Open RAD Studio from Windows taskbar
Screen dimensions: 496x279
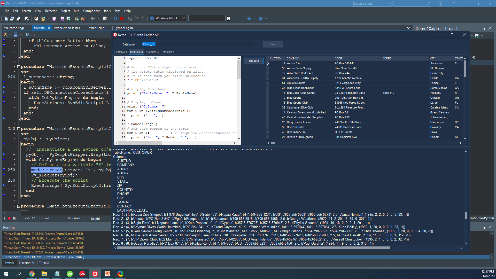pyautogui.click(x=82, y=274)
